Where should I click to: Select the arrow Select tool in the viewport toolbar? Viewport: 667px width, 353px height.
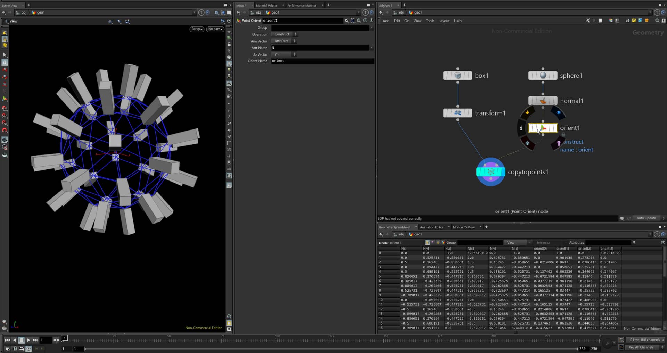pyautogui.click(x=5, y=55)
